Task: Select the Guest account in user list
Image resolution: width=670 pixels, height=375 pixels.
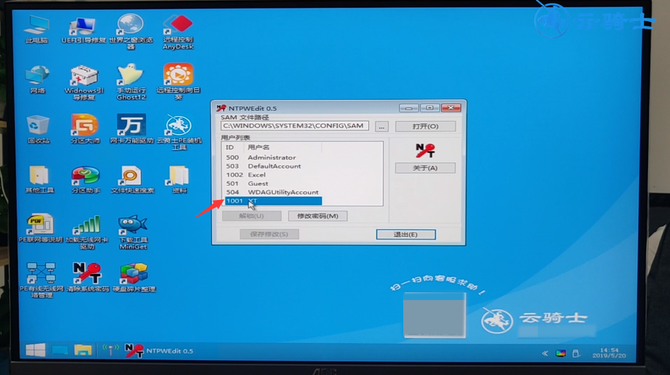Action: 258,184
